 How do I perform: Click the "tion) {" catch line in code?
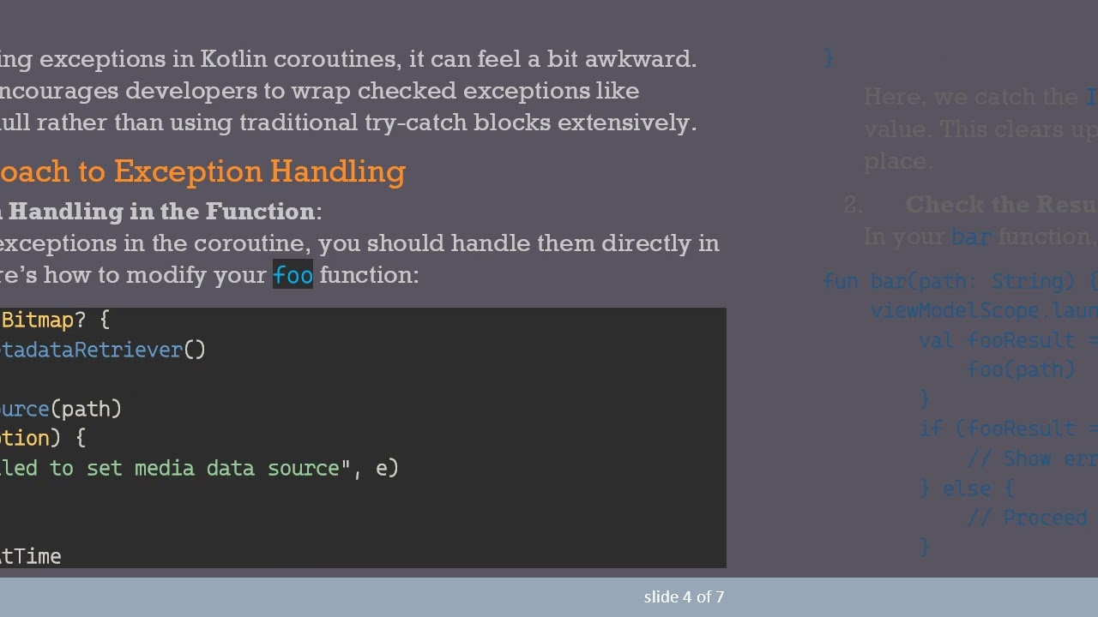tap(43, 438)
